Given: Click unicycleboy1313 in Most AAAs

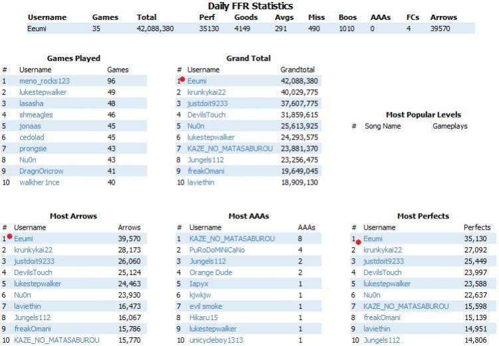Looking at the screenshot, I should point(216,340).
